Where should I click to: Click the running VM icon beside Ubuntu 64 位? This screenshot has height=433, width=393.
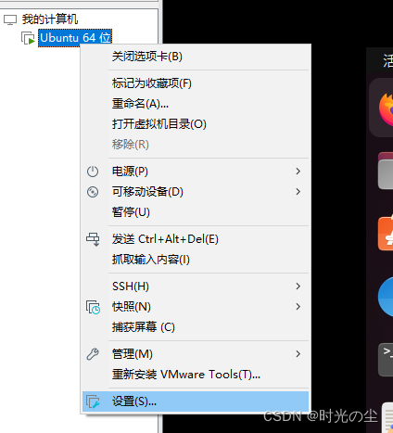pos(28,38)
